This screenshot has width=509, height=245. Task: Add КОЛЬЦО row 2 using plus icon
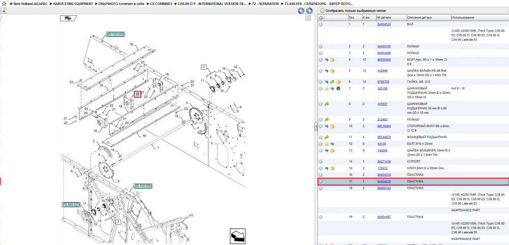[x=321, y=46]
